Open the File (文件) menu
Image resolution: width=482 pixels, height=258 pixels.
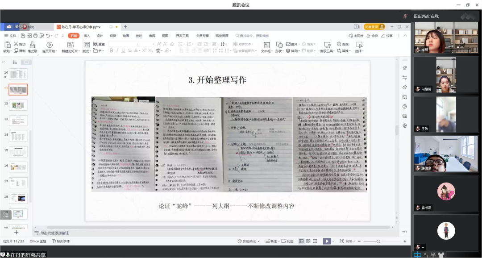[x=10, y=36]
